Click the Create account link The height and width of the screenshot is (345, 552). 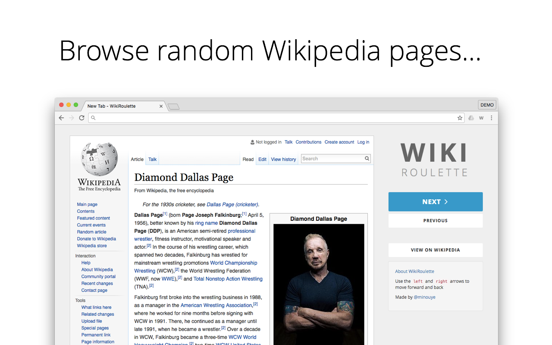pos(339,142)
